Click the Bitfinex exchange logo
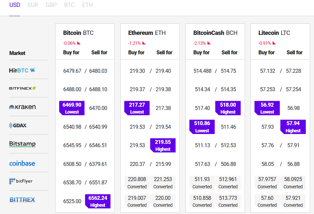Viewport: 314px width, 214px height. click(x=22, y=88)
